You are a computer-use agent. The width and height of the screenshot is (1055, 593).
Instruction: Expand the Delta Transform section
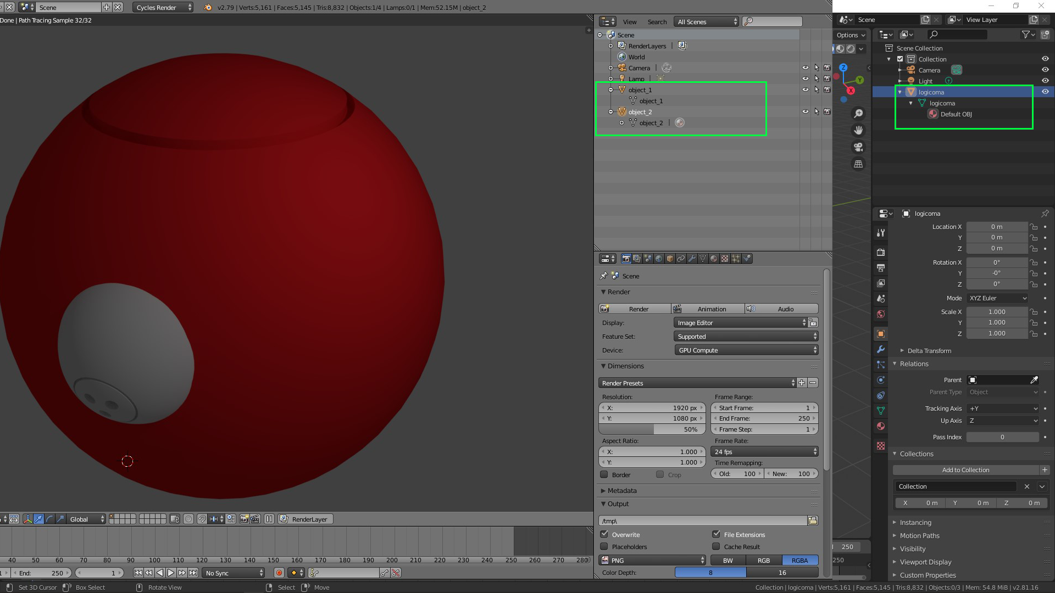[929, 350]
